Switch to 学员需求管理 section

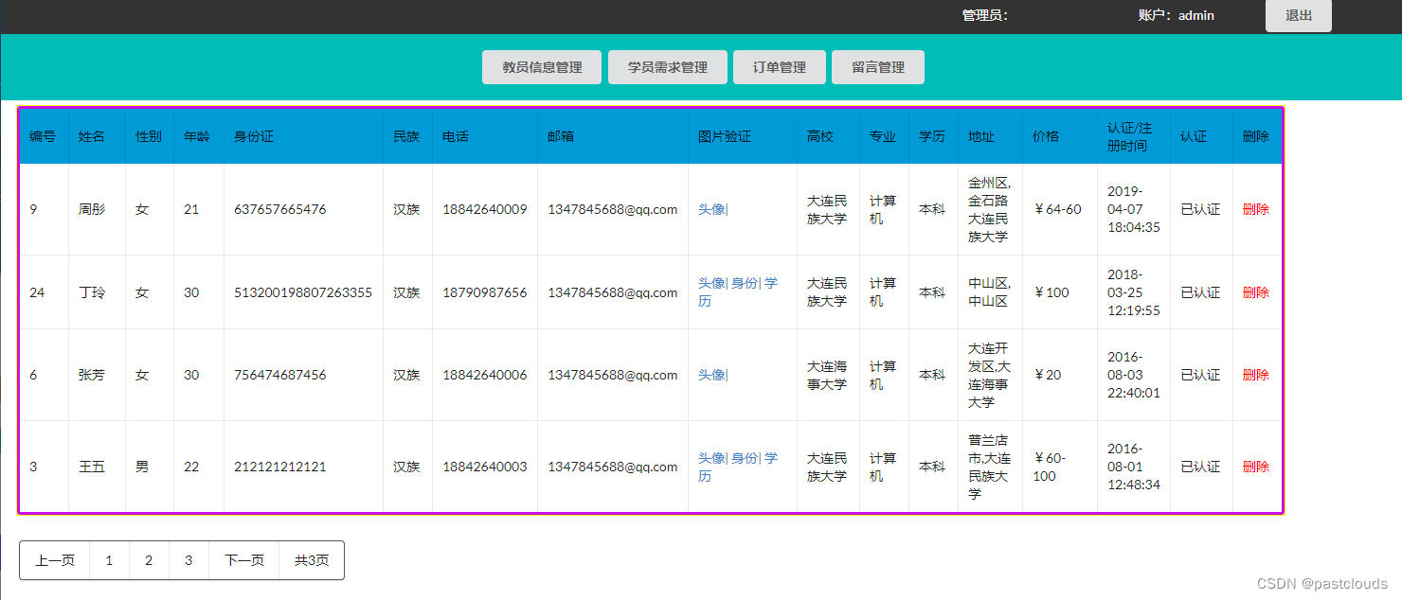pos(667,66)
